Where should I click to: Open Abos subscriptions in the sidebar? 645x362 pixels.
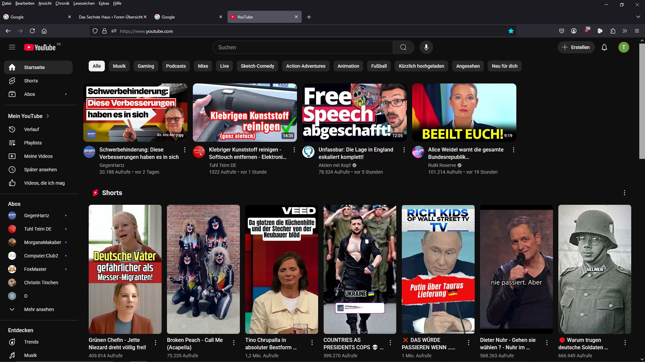click(x=38, y=94)
